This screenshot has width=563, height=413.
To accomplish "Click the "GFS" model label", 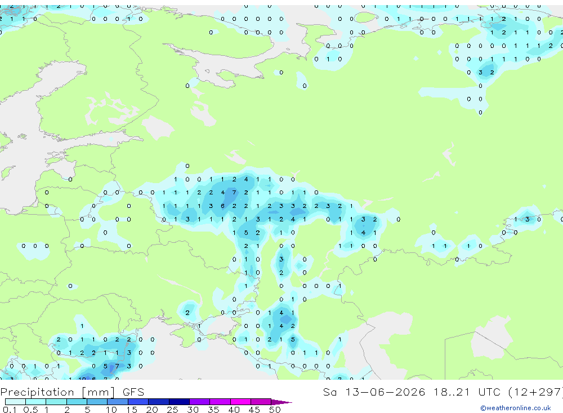I will 133,392.
